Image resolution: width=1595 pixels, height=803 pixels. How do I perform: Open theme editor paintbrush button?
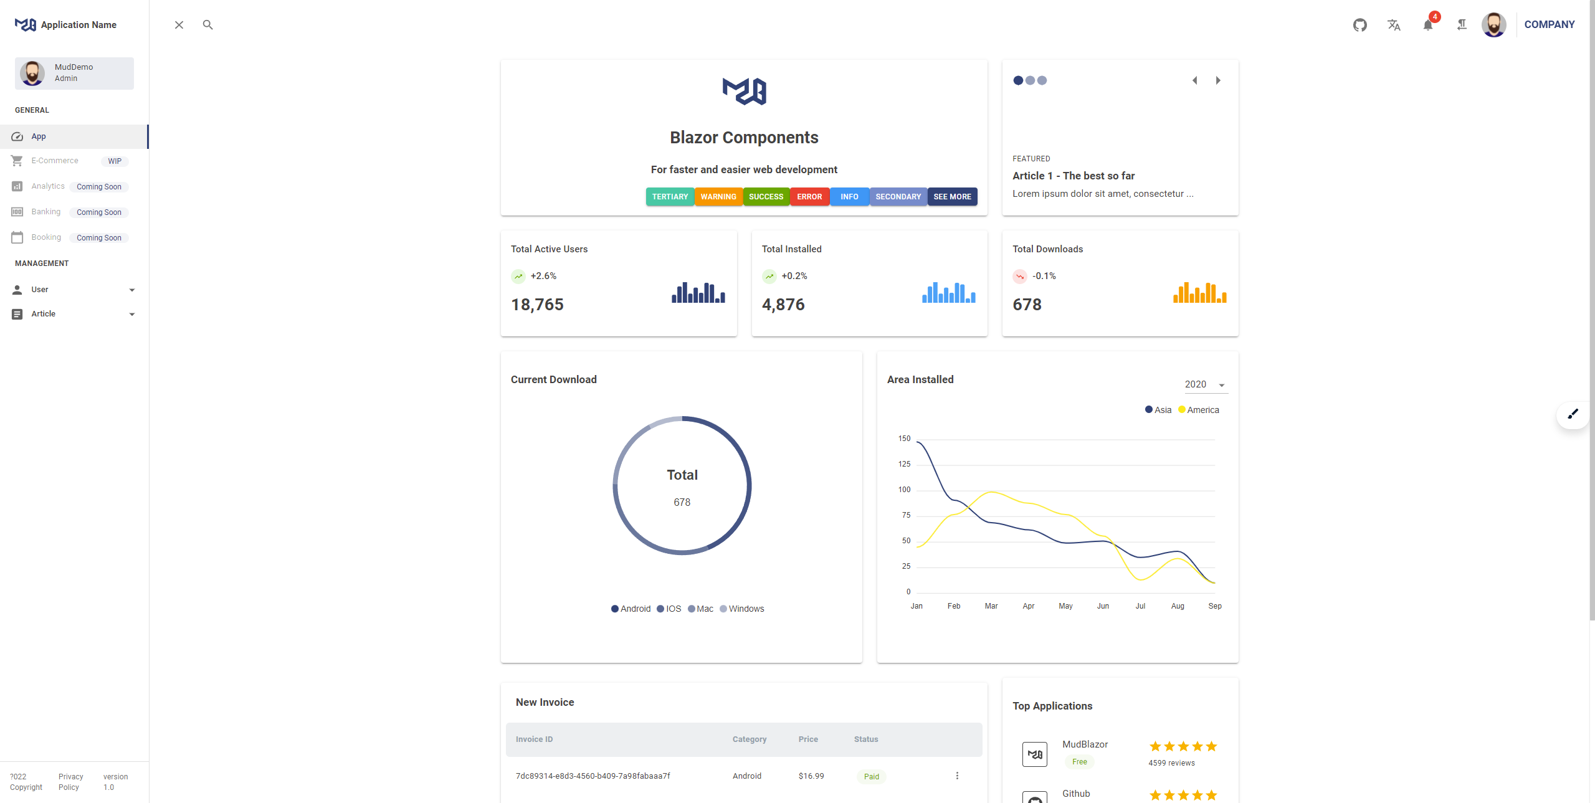point(1573,414)
